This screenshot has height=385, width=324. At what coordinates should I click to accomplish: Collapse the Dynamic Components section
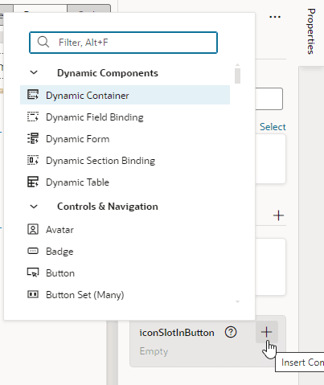[34, 72]
